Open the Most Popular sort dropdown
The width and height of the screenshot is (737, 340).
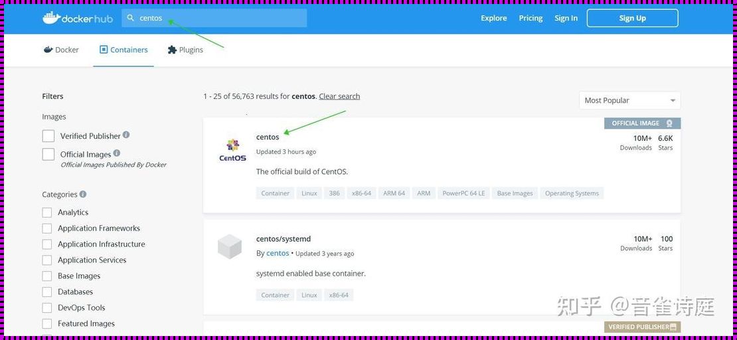[x=630, y=101]
